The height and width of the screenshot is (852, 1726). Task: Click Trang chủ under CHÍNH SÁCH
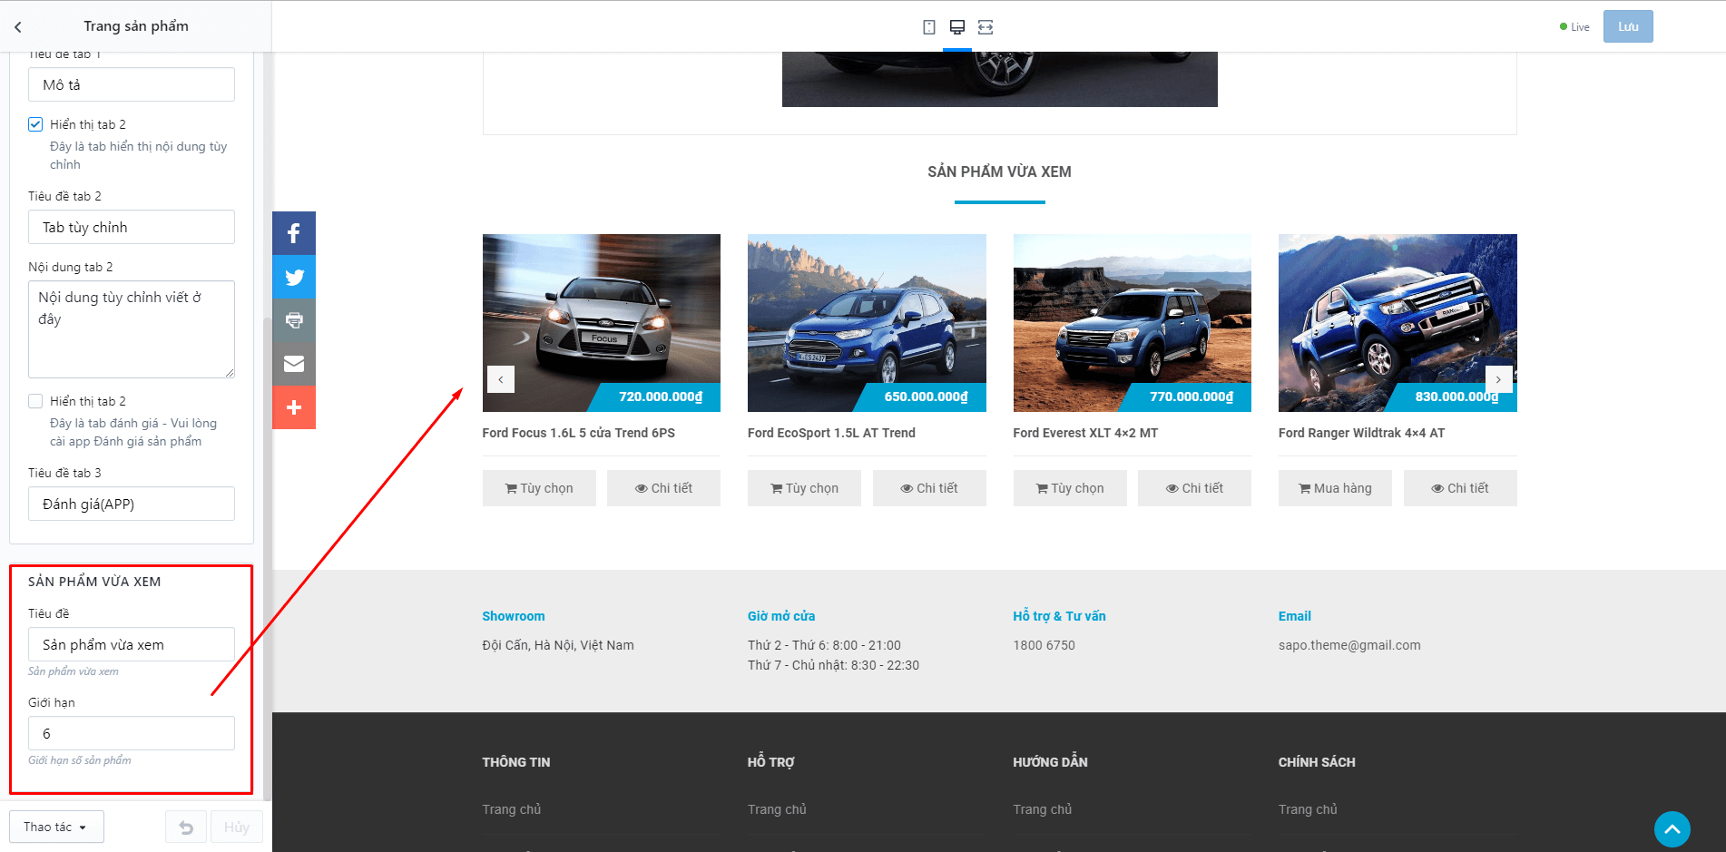tap(1308, 809)
